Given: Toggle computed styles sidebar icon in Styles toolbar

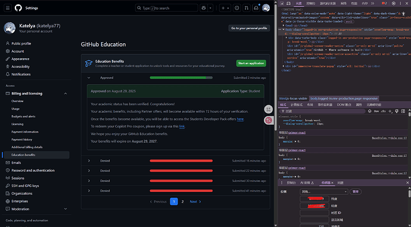Looking at the screenshot, I should (x=403, y=111).
